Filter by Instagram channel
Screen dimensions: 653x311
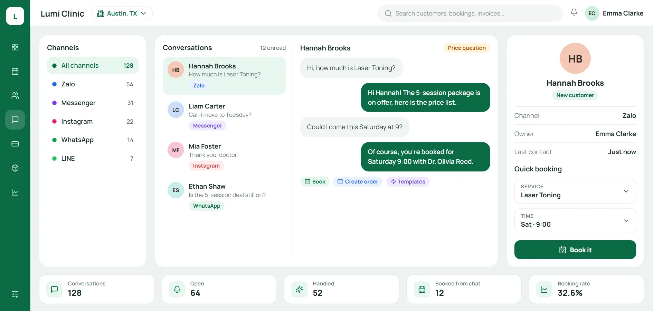(93, 121)
